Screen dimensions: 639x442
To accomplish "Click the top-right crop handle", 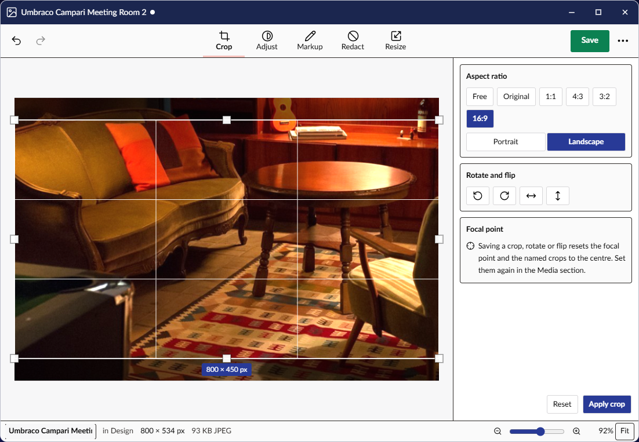I will click(439, 120).
